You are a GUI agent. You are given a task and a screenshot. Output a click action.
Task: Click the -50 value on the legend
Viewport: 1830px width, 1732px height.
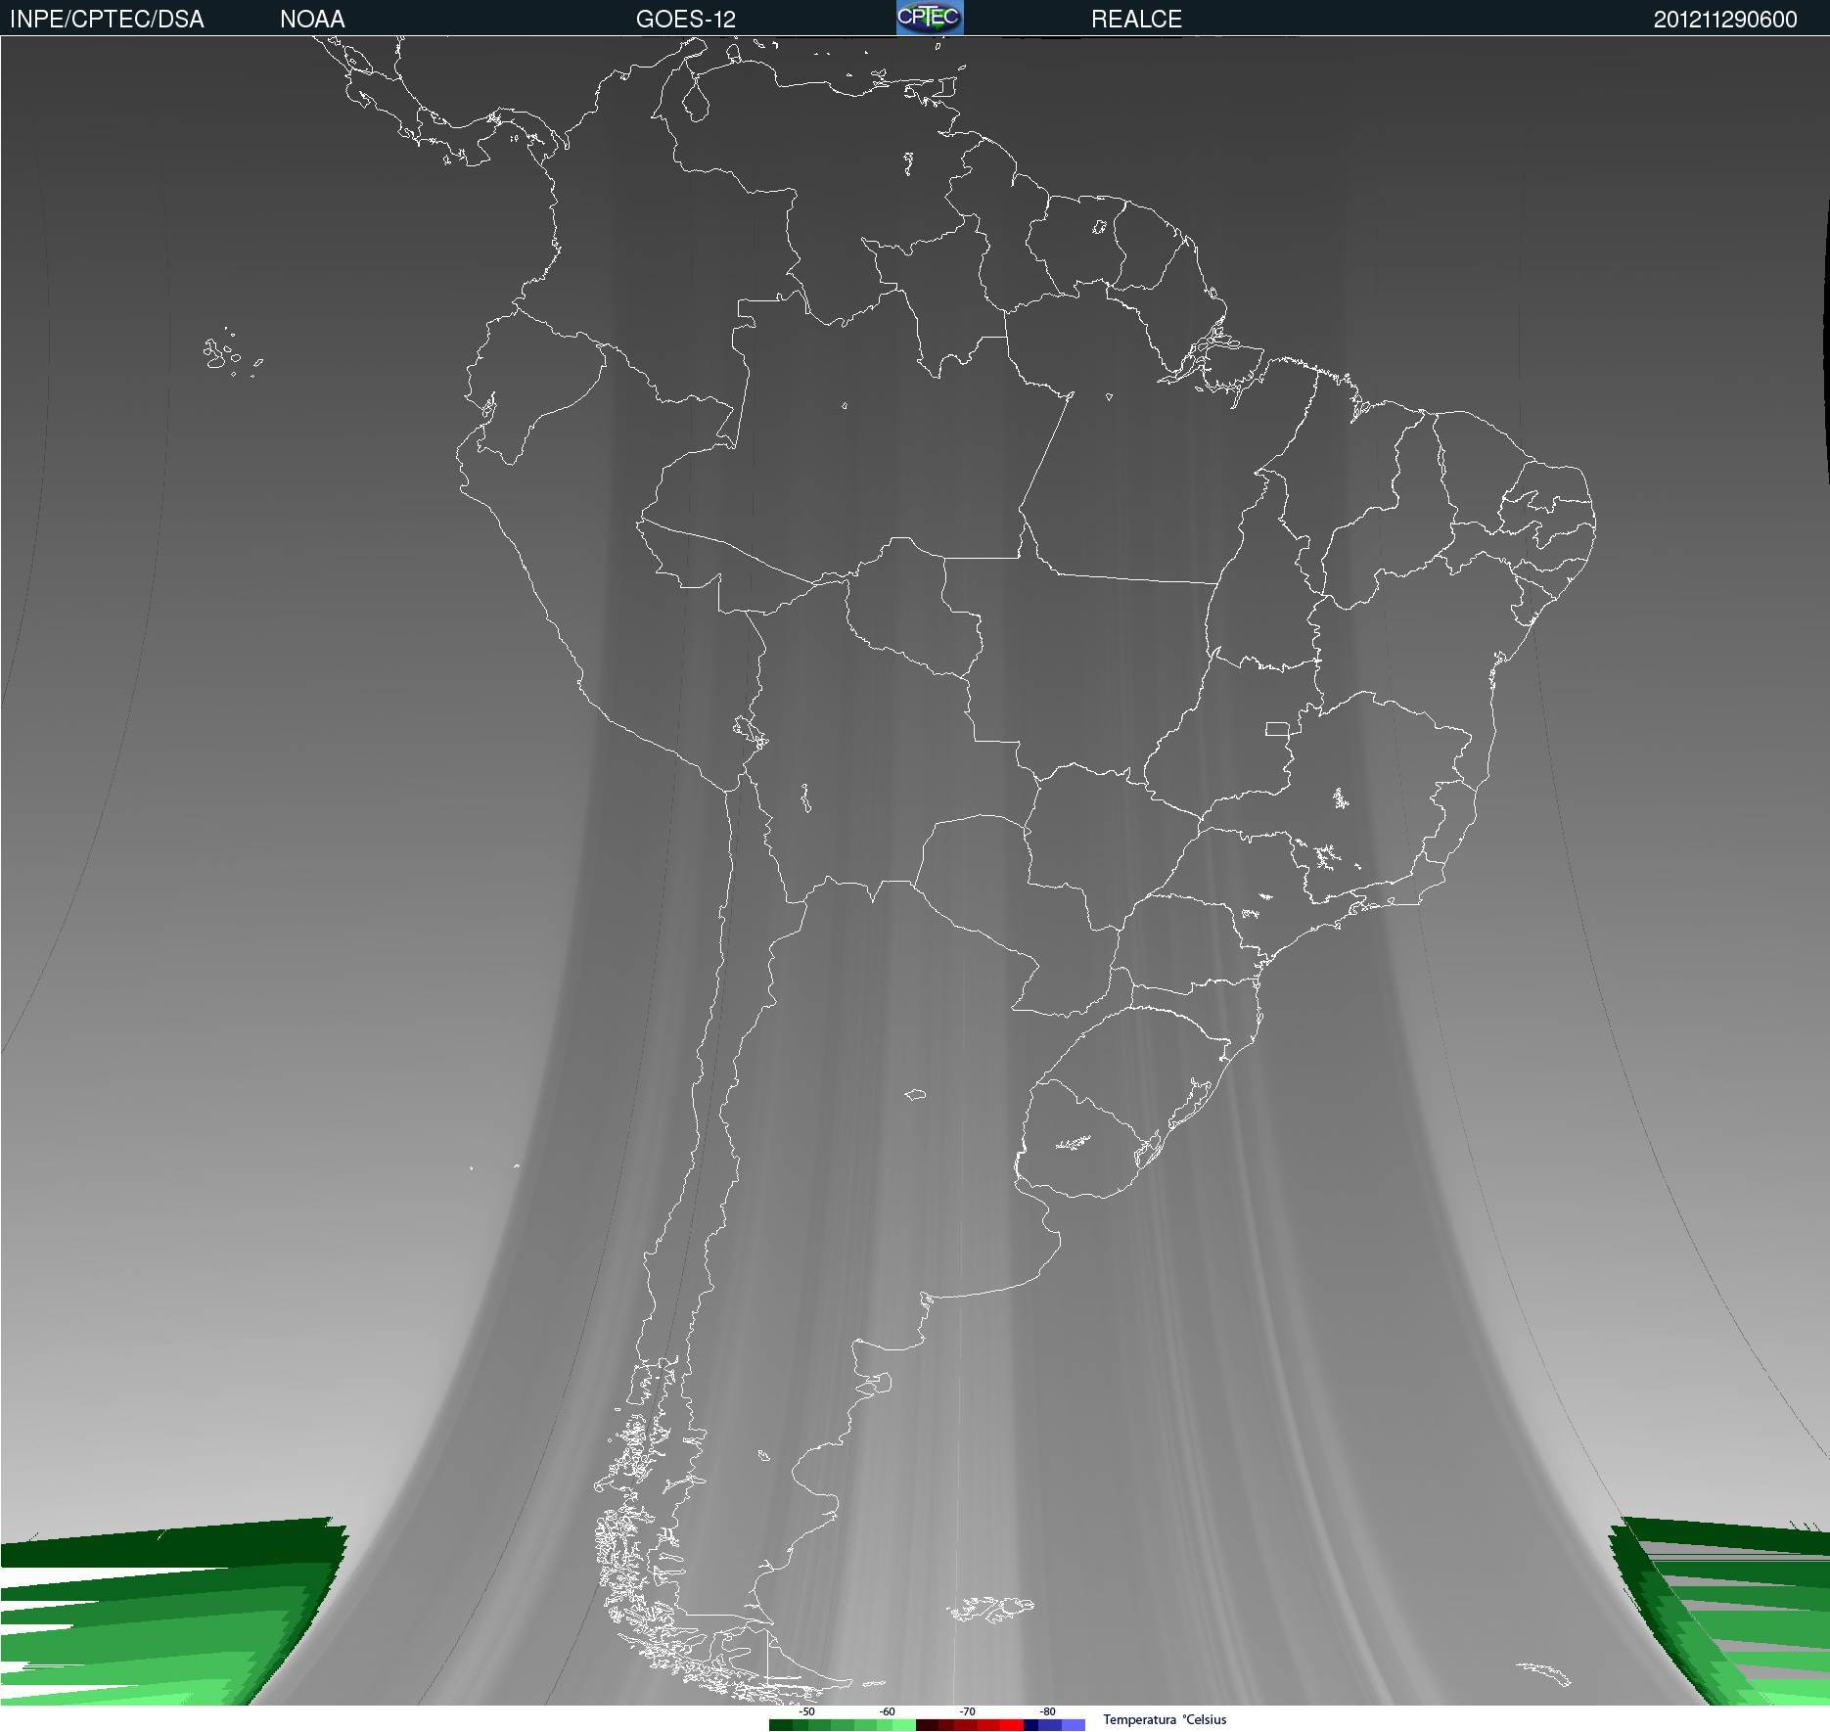pyautogui.click(x=806, y=1711)
